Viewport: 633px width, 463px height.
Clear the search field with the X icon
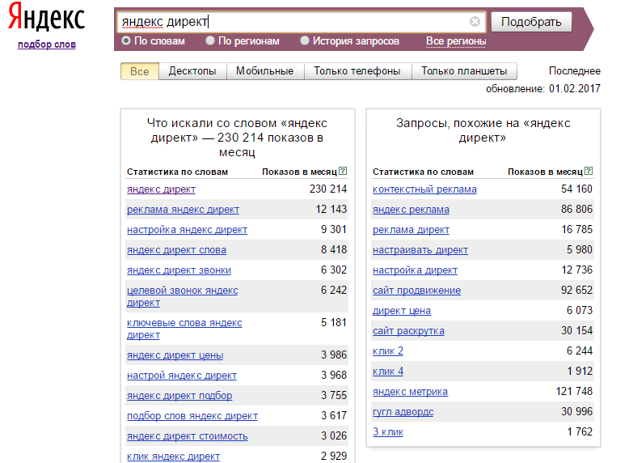pos(475,21)
